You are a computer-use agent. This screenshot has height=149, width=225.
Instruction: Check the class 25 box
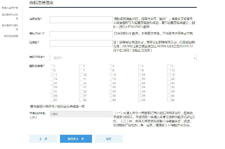(x=169, y=83)
